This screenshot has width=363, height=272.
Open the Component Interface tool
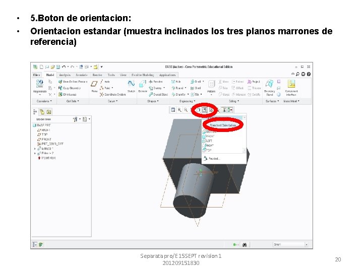click(291, 88)
